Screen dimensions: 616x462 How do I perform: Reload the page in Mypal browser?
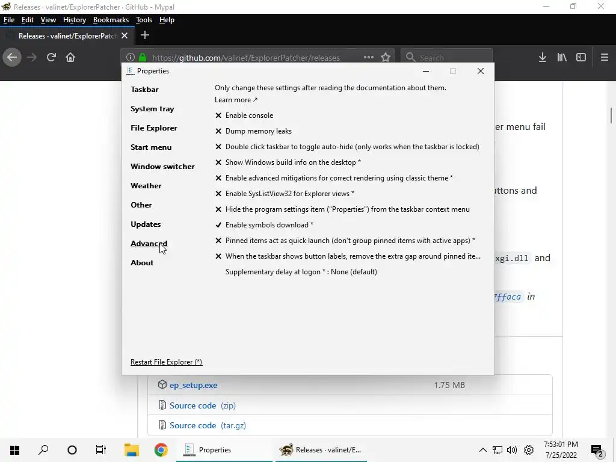51,57
